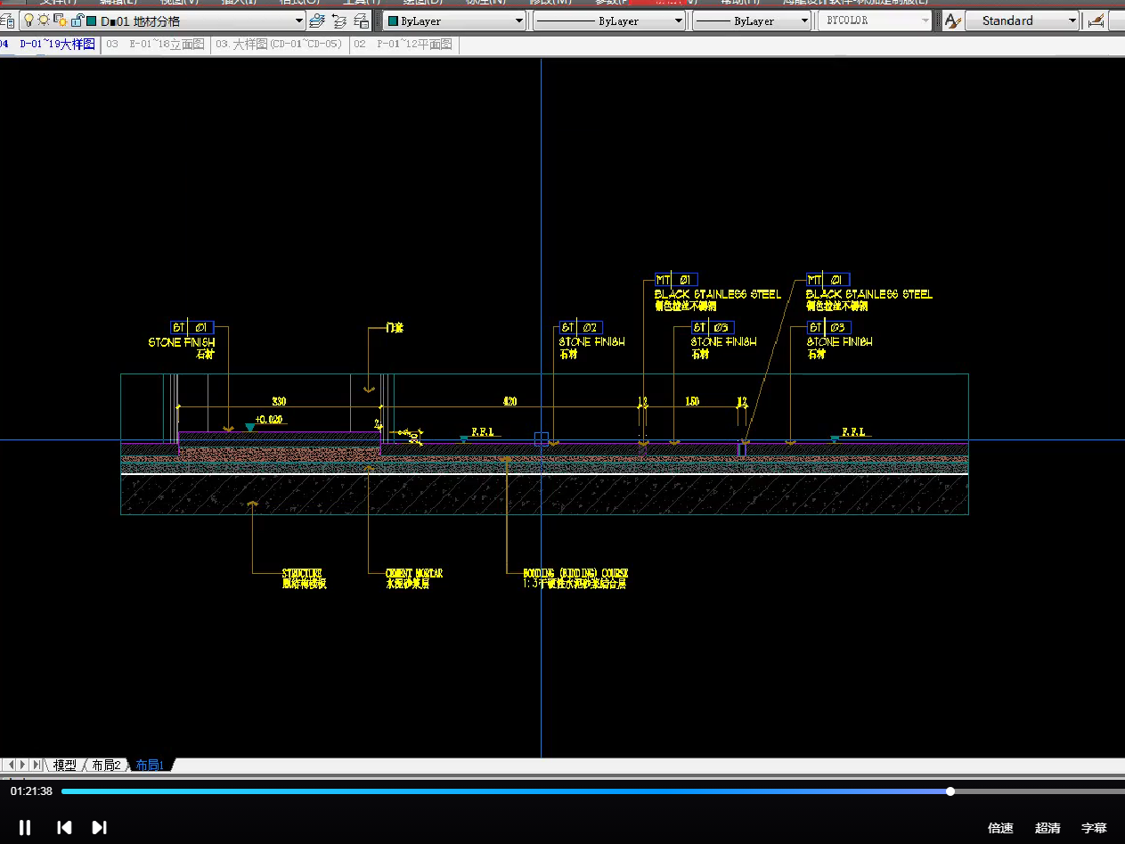Viewport: 1125px width, 844px height.
Task: Open the Dimension Style icon
Action: (x=1096, y=20)
